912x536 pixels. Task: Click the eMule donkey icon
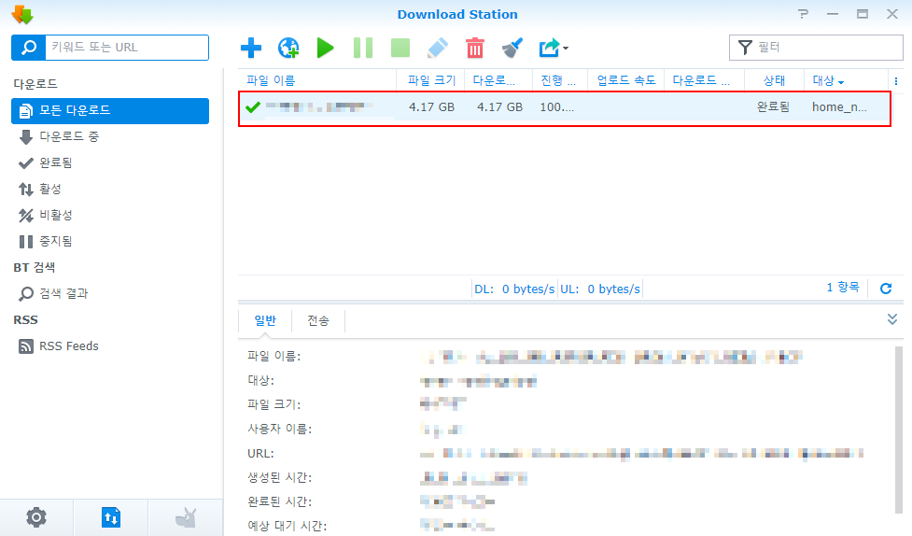186,517
